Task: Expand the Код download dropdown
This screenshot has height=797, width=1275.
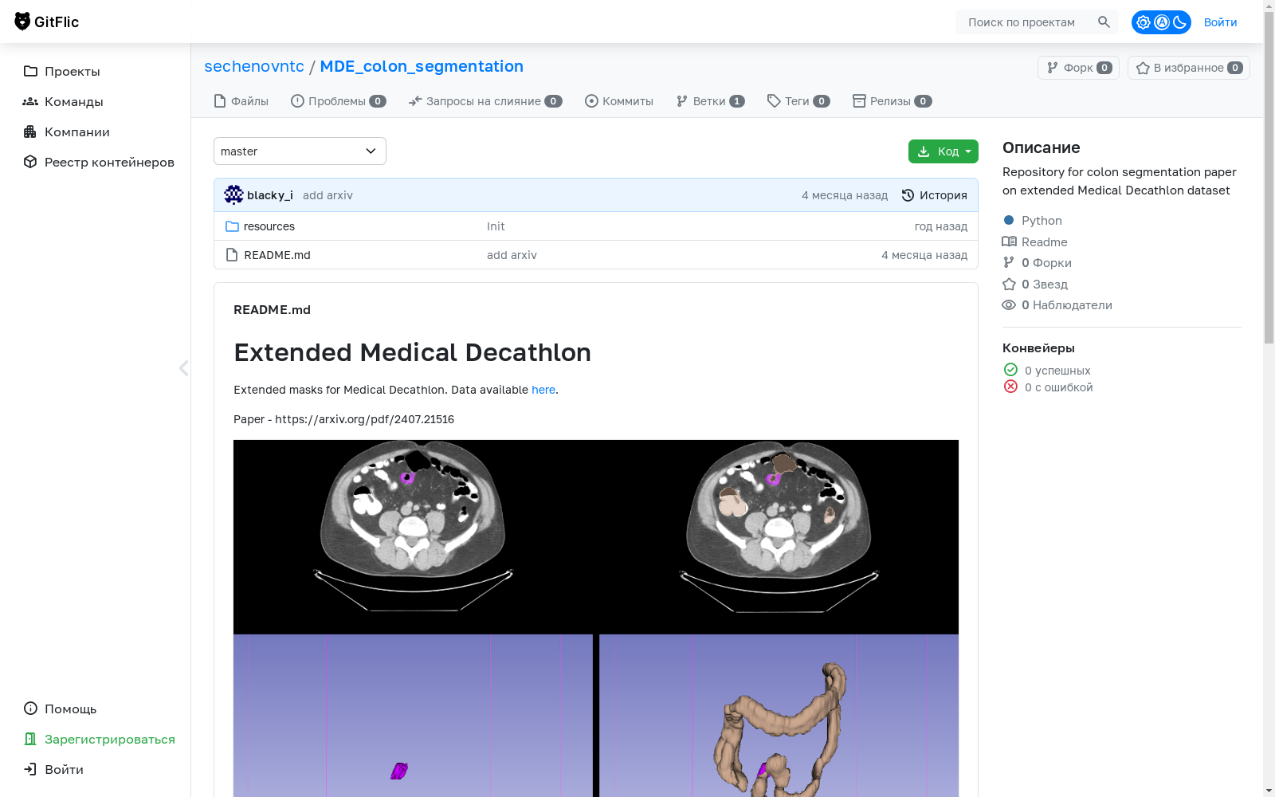Action: point(967,151)
